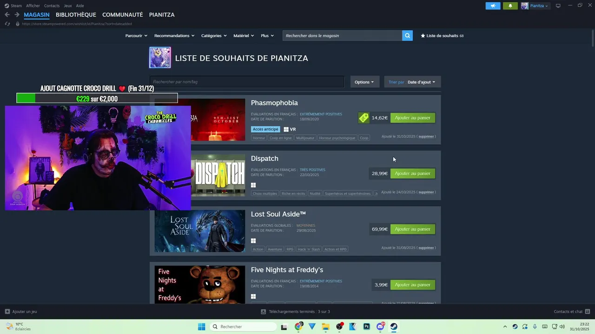
Task: Open Discord from the taskbar
Action: (x=380, y=327)
